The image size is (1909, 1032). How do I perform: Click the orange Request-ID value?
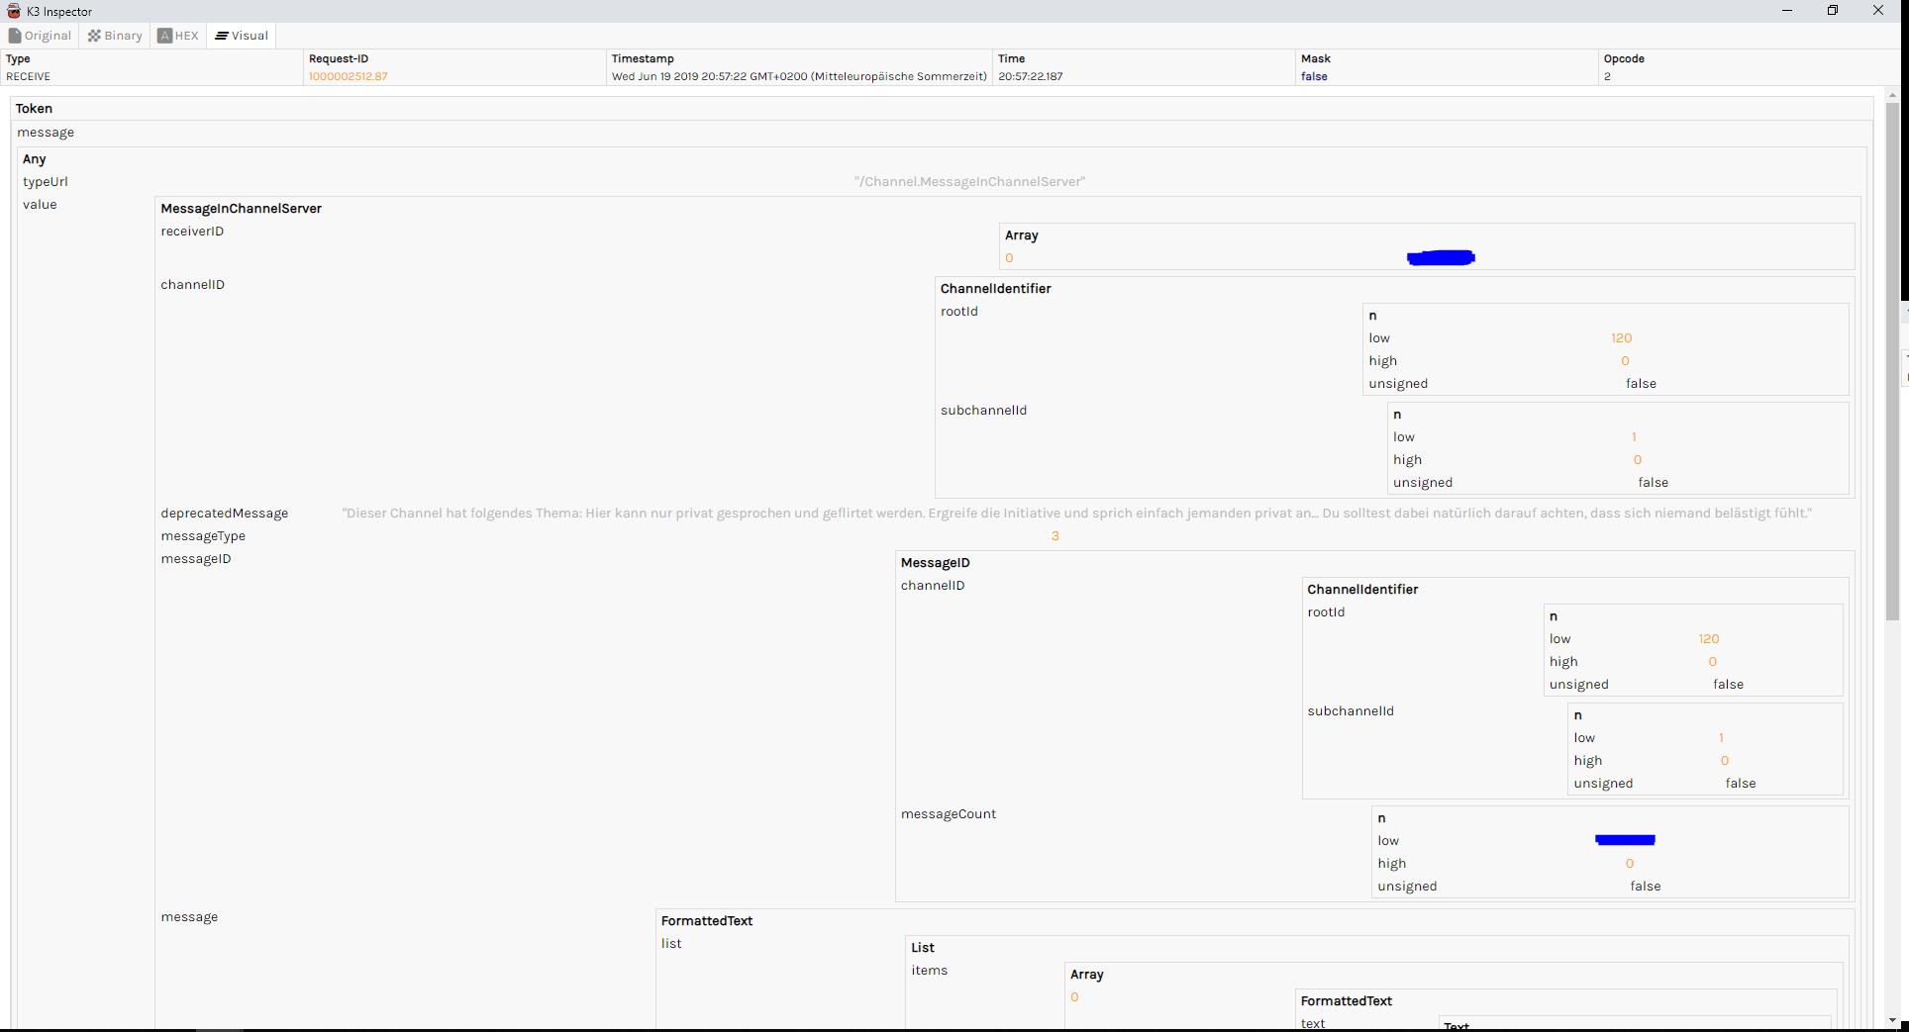[x=348, y=76]
